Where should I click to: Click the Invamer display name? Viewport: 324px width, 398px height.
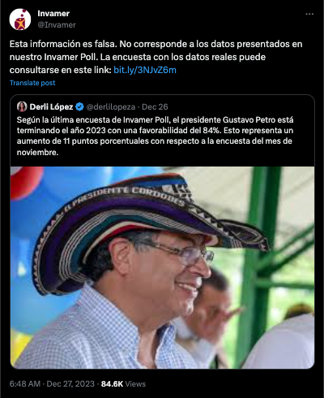pyautogui.click(x=53, y=13)
